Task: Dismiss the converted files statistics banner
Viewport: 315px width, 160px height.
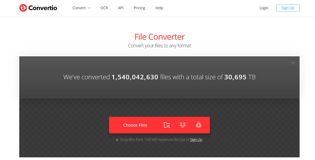Action: (x=293, y=63)
